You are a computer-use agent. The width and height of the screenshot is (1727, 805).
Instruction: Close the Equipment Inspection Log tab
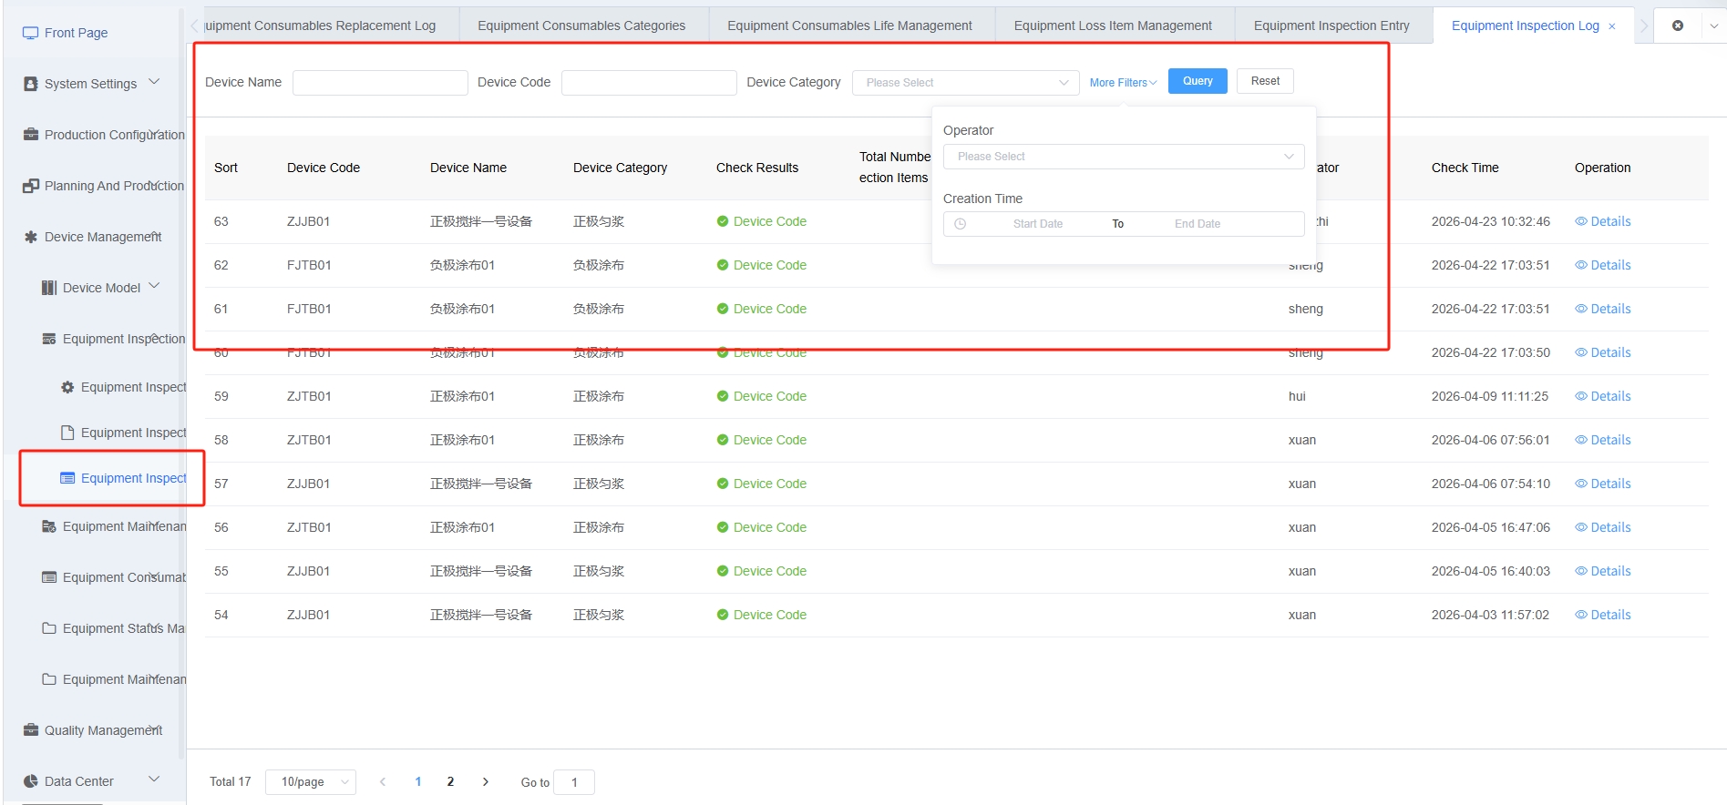[1612, 26]
